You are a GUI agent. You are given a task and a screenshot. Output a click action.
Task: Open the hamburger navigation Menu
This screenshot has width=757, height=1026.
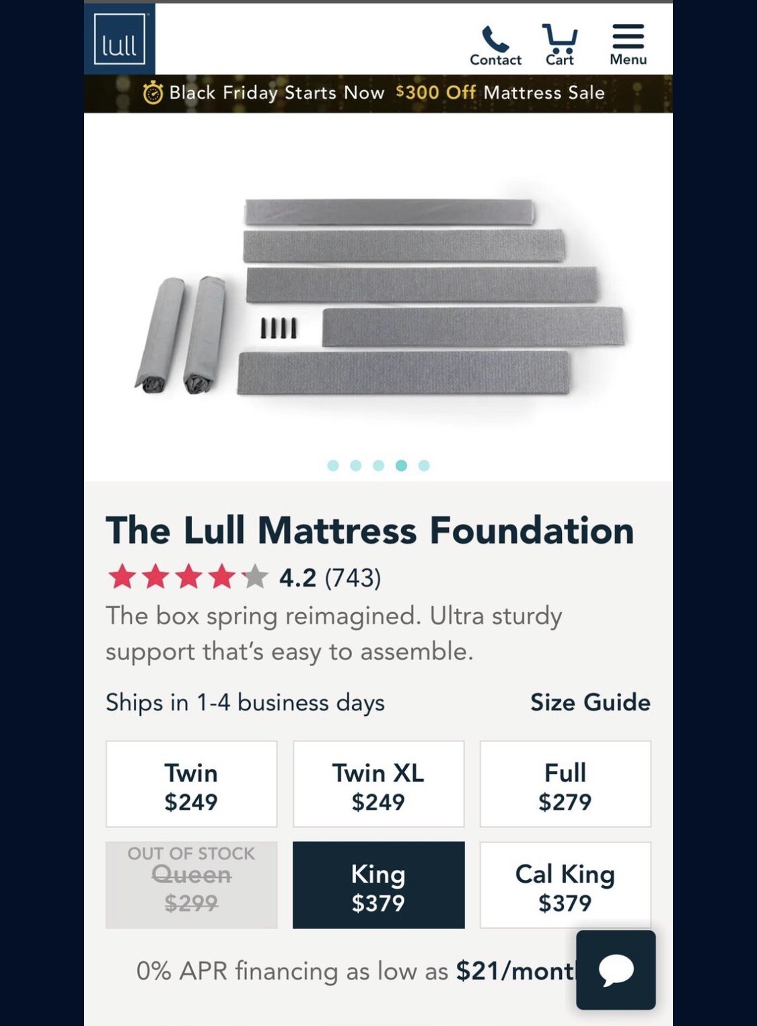628,37
